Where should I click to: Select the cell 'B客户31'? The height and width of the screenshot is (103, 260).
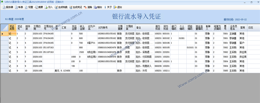pos(92,43)
